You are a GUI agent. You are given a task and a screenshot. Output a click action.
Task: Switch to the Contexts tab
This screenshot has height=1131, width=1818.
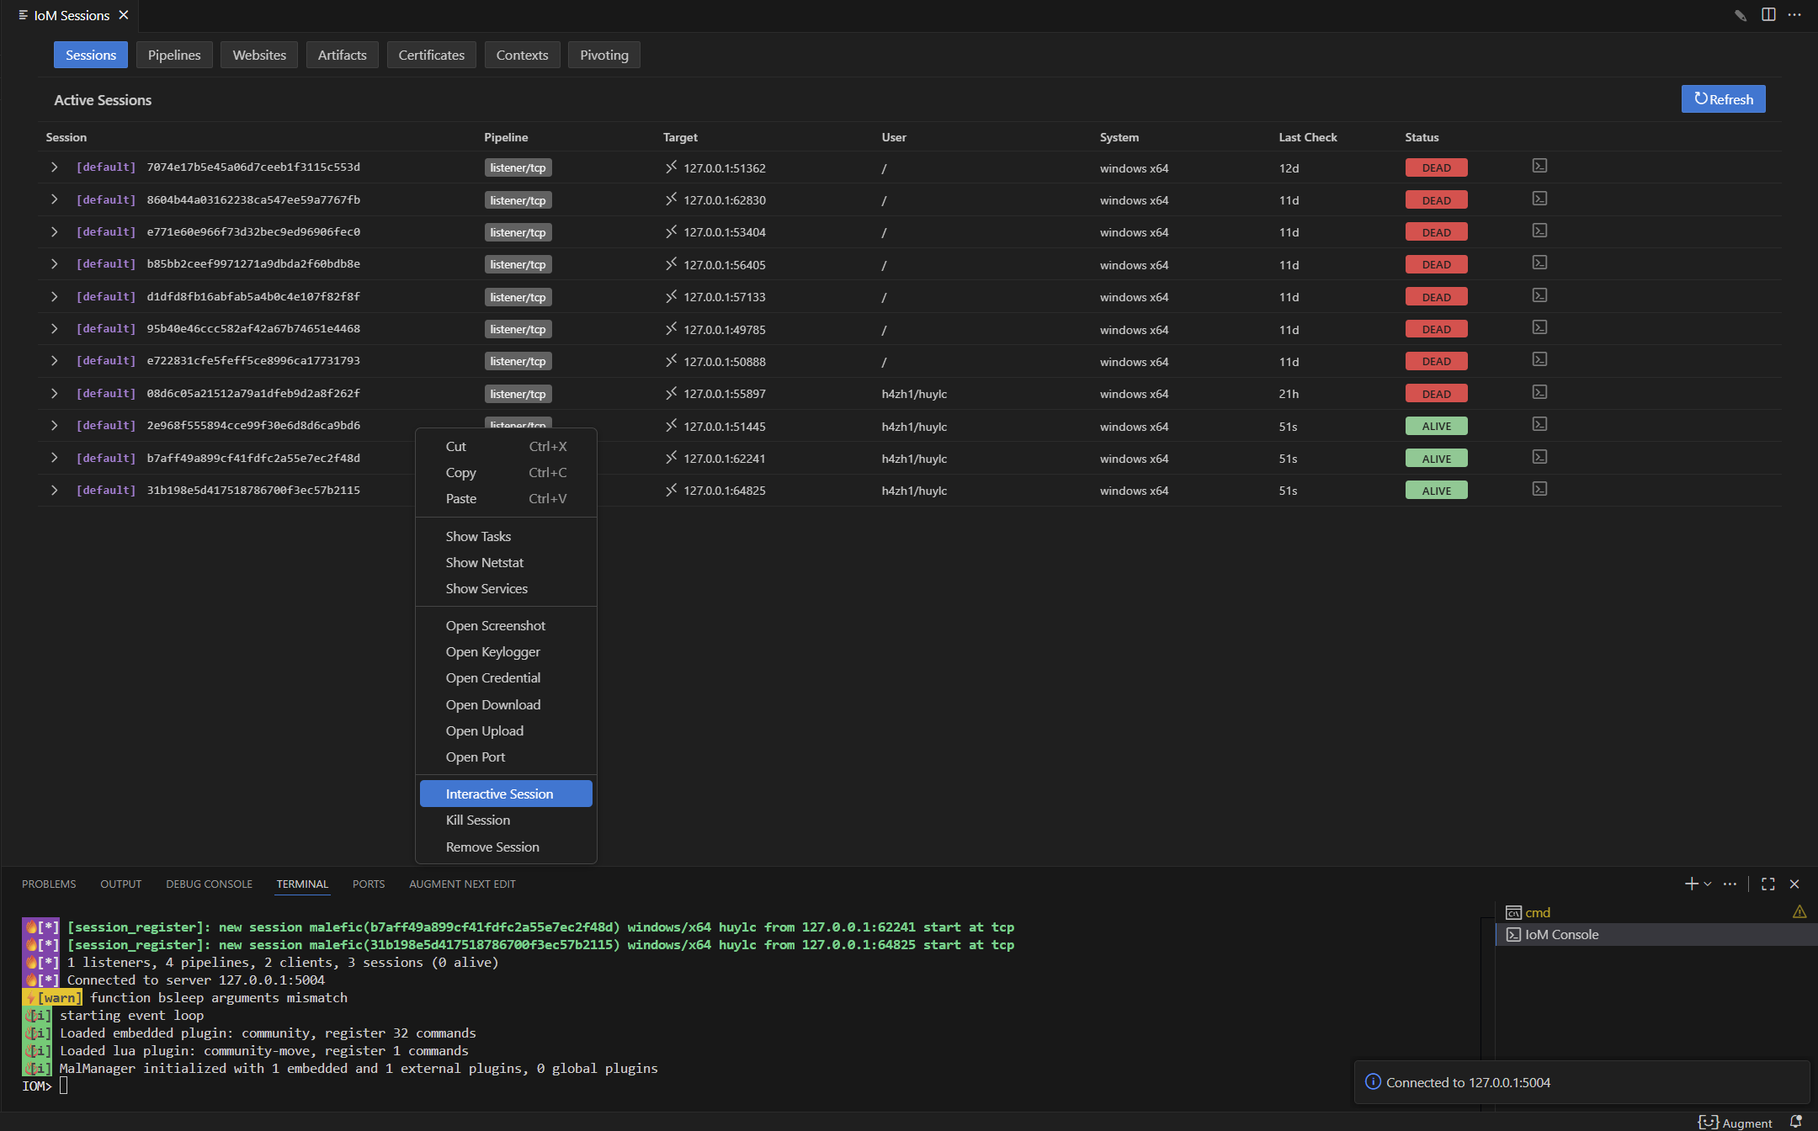click(522, 55)
